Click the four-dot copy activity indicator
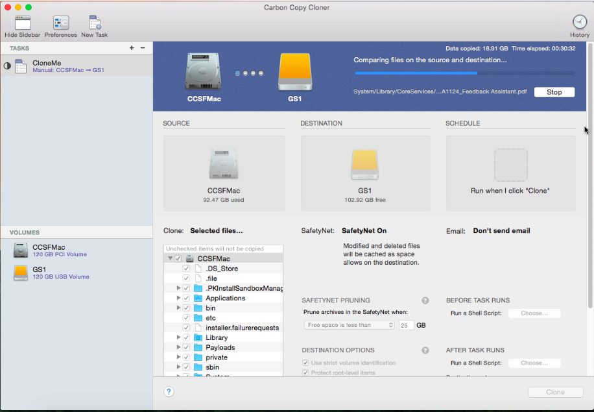The width and height of the screenshot is (594, 412). coord(249,73)
